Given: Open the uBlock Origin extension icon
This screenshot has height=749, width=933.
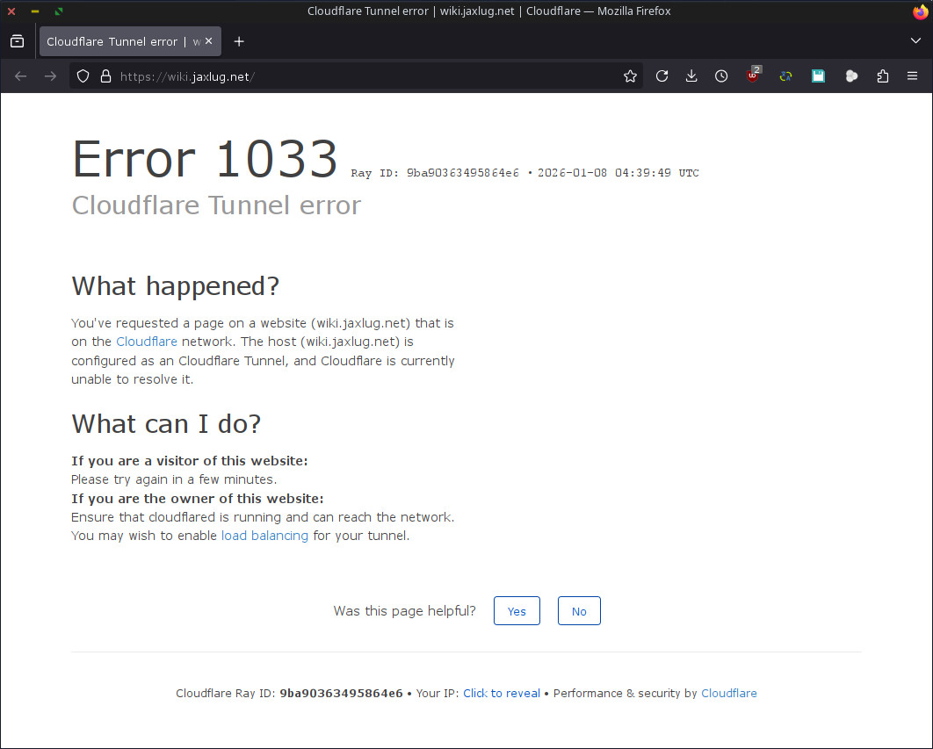Looking at the screenshot, I should tap(753, 76).
